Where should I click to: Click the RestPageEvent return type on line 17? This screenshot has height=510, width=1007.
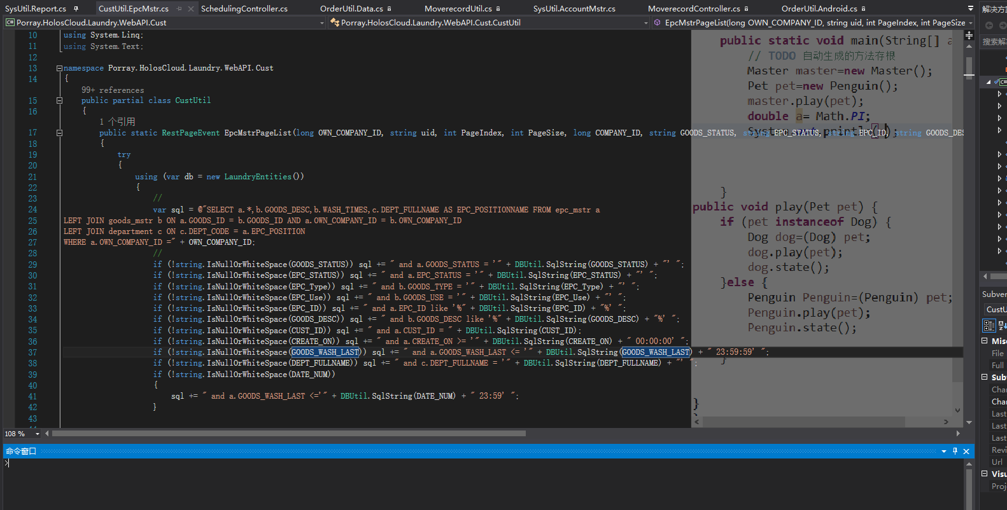click(x=190, y=133)
